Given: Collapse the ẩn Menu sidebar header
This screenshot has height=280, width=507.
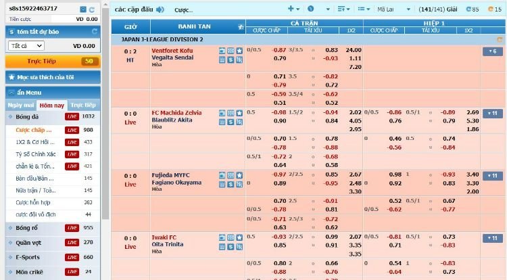Looking at the screenshot, I should pyautogui.click(x=51, y=92).
